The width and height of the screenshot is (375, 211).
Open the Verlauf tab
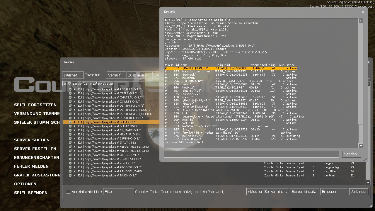pyautogui.click(x=116, y=75)
